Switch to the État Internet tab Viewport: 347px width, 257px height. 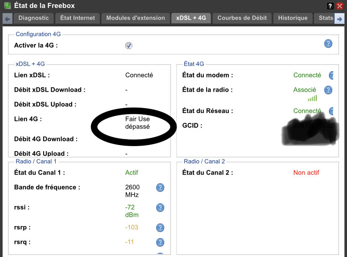tap(78, 18)
